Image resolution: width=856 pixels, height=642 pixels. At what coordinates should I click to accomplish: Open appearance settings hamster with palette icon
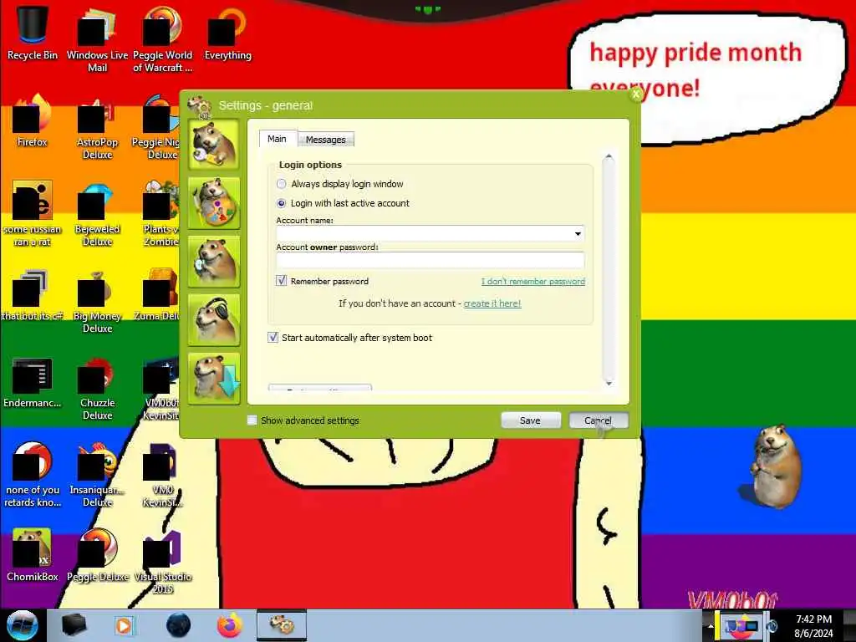214,203
